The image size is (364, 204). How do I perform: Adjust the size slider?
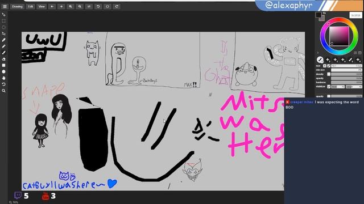(x=346, y=66)
